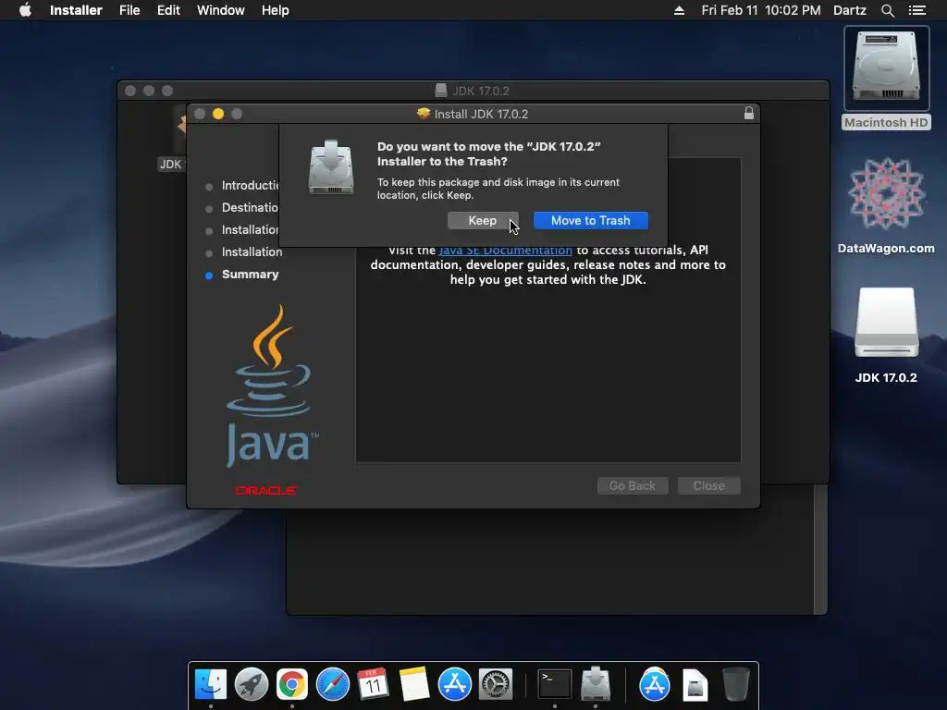
Task: Open Launchpad rocket in Dock
Action: pyautogui.click(x=252, y=685)
